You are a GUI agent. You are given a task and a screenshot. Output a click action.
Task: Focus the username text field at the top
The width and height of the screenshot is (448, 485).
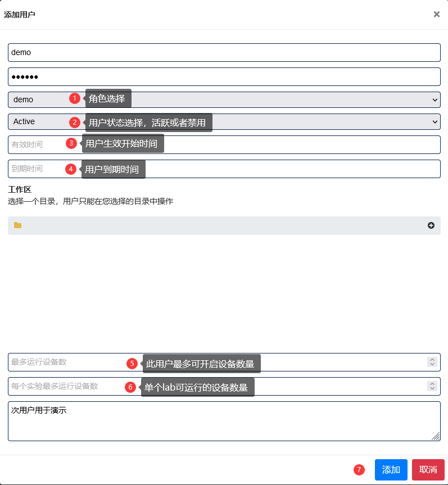224,52
